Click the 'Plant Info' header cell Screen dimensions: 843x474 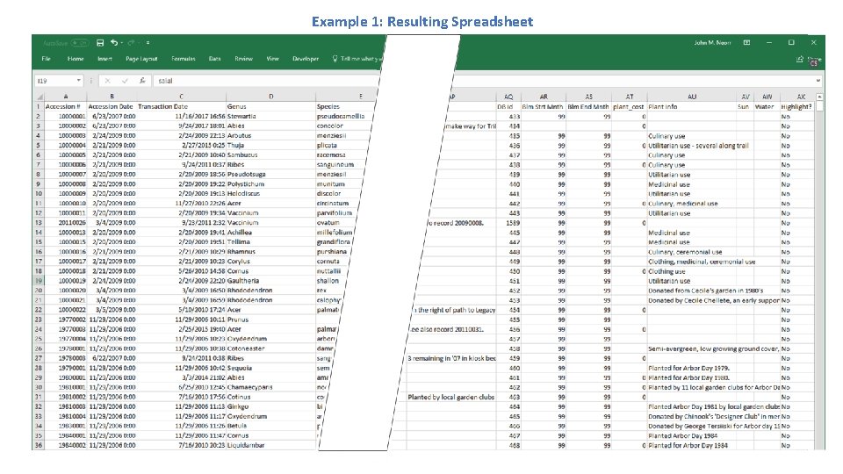click(x=691, y=106)
